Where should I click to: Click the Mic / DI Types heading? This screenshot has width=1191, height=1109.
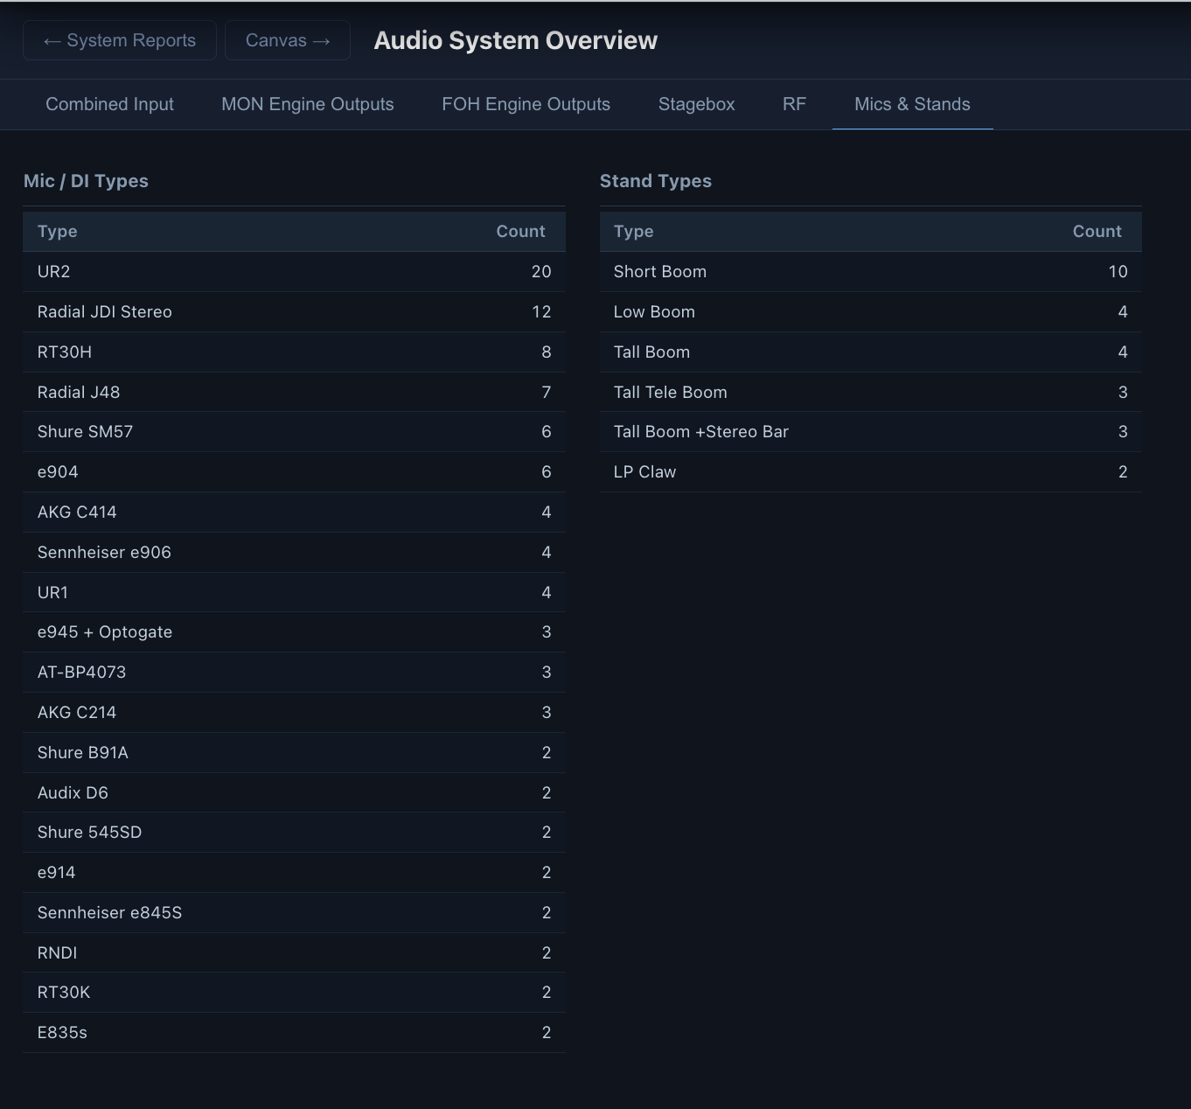coord(86,181)
